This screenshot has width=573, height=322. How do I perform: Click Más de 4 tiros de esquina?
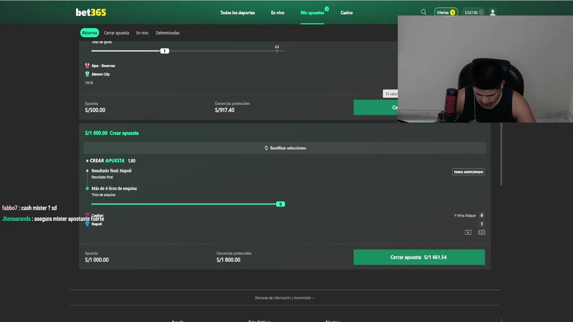tap(114, 188)
